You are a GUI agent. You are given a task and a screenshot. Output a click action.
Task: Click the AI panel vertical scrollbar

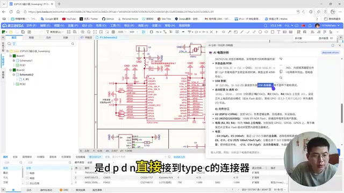pyautogui.click(x=342, y=113)
